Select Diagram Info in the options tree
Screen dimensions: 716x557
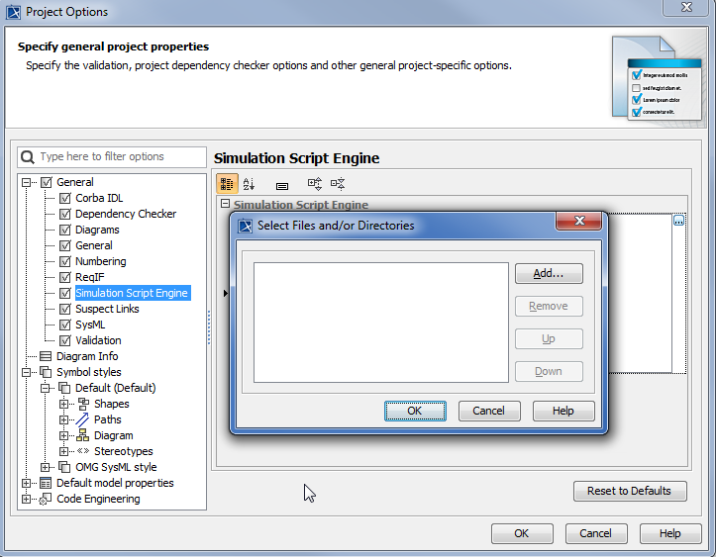pos(87,356)
